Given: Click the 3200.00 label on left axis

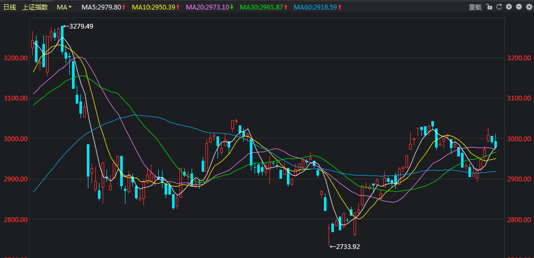Looking at the screenshot, I should click(x=15, y=58).
